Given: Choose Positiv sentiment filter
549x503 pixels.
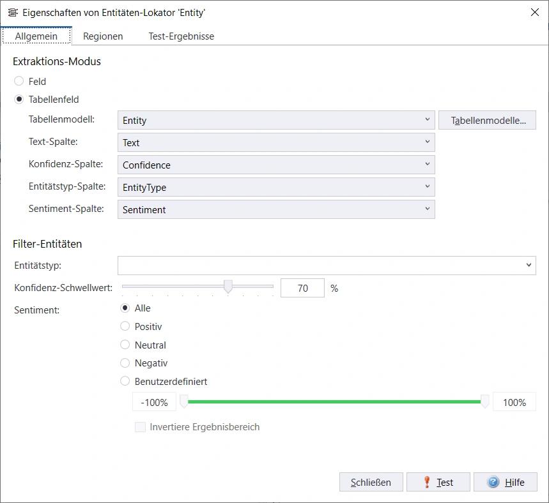Looking at the screenshot, I should 125,326.
